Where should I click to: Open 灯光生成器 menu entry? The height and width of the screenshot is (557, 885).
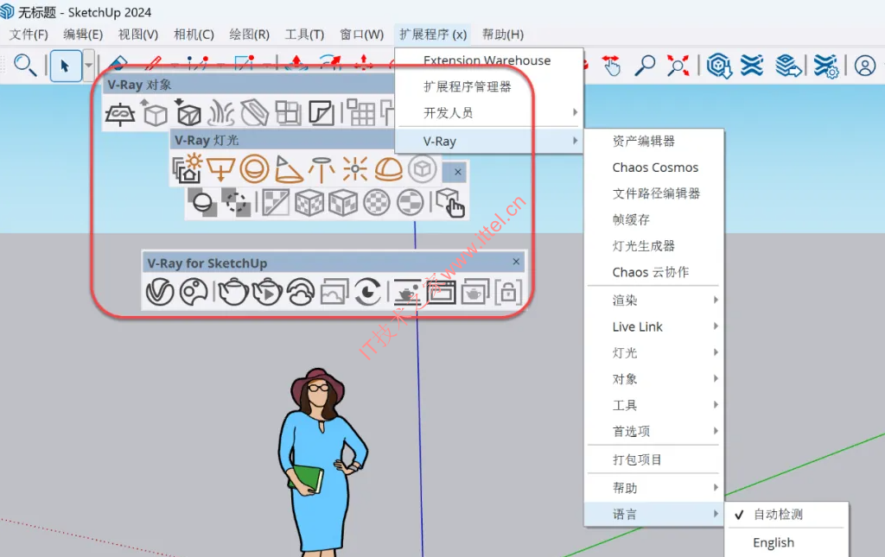click(x=654, y=246)
